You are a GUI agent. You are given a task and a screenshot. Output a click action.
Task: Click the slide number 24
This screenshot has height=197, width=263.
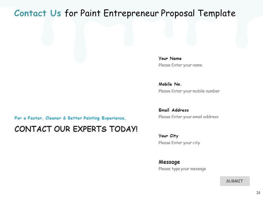coord(258,193)
